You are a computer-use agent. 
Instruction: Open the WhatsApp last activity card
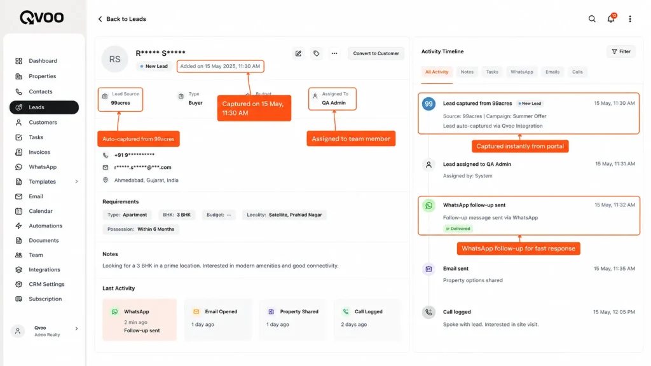tap(139, 320)
